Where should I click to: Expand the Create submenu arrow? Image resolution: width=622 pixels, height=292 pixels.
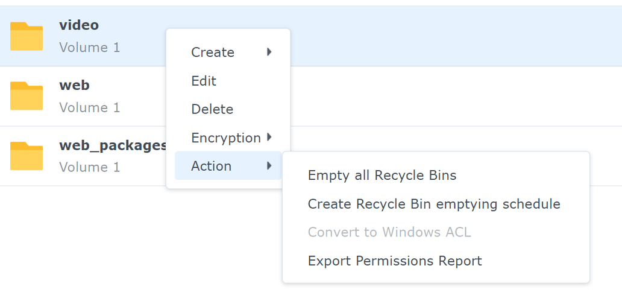point(269,52)
